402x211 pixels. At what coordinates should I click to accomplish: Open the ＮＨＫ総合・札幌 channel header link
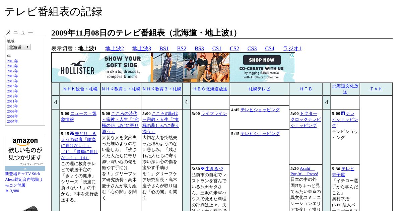coord(80,89)
